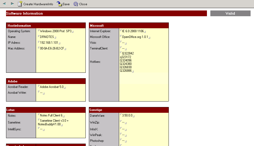Click the Acrobat Reader: label
This screenshot has width=254, height=146.
[x=18, y=87]
